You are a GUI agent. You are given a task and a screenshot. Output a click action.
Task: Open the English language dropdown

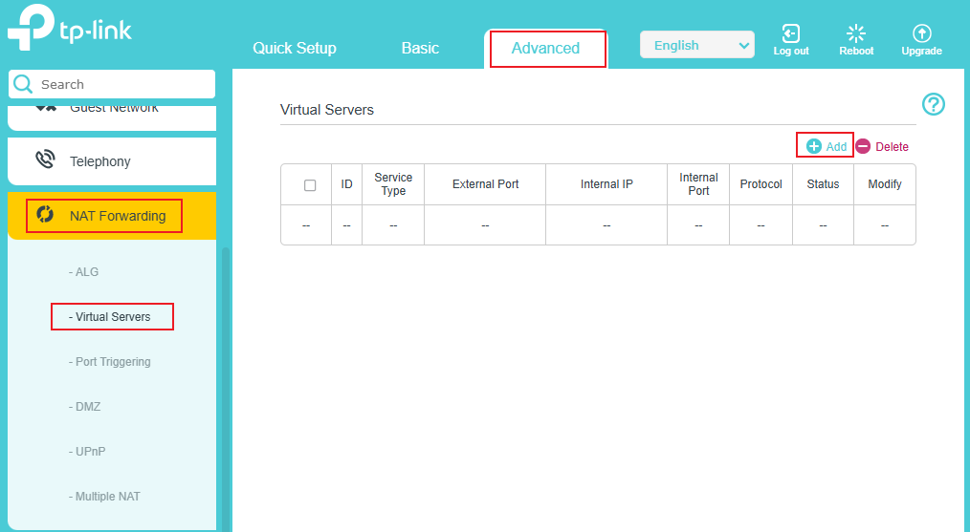tap(697, 45)
